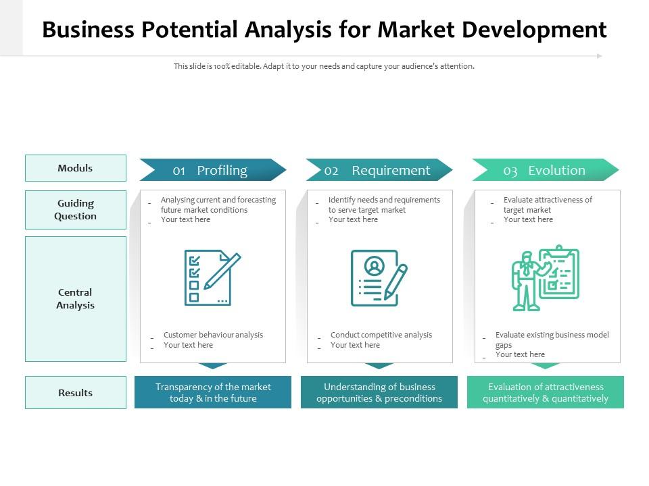Click the Understanding of business opportunities box
This screenshot has height=486, width=649.
pyautogui.click(x=379, y=392)
